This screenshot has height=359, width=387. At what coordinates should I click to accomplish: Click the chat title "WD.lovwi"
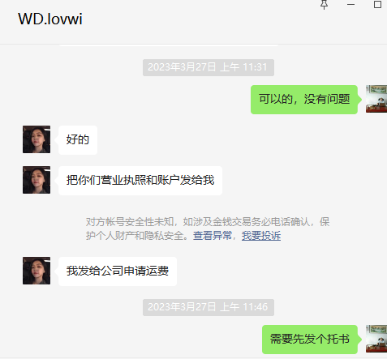pos(50,19)
